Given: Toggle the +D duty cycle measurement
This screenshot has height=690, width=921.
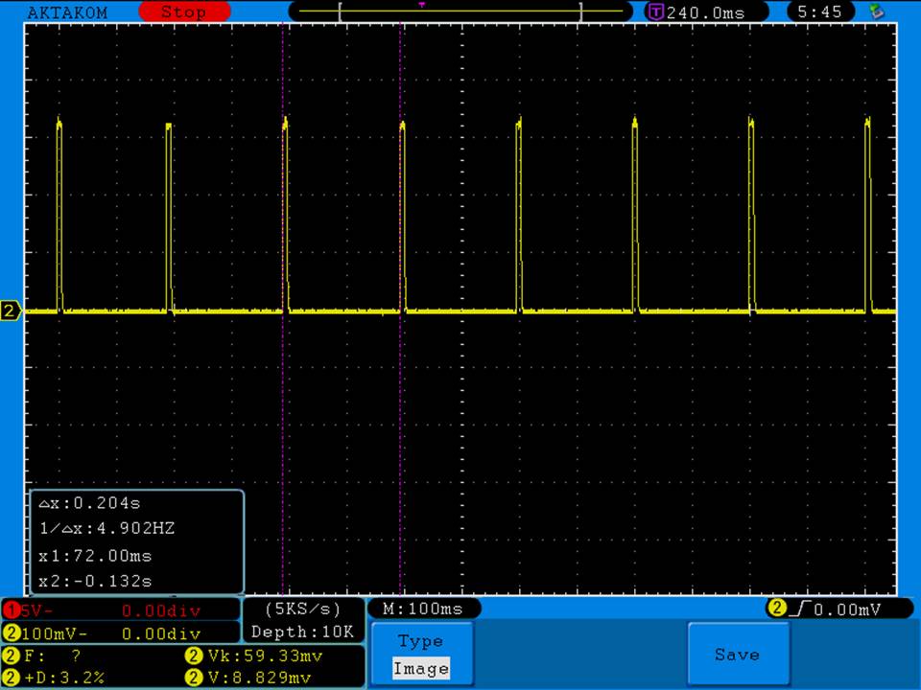Looking at the screenshot, I should tap(65, 678).
